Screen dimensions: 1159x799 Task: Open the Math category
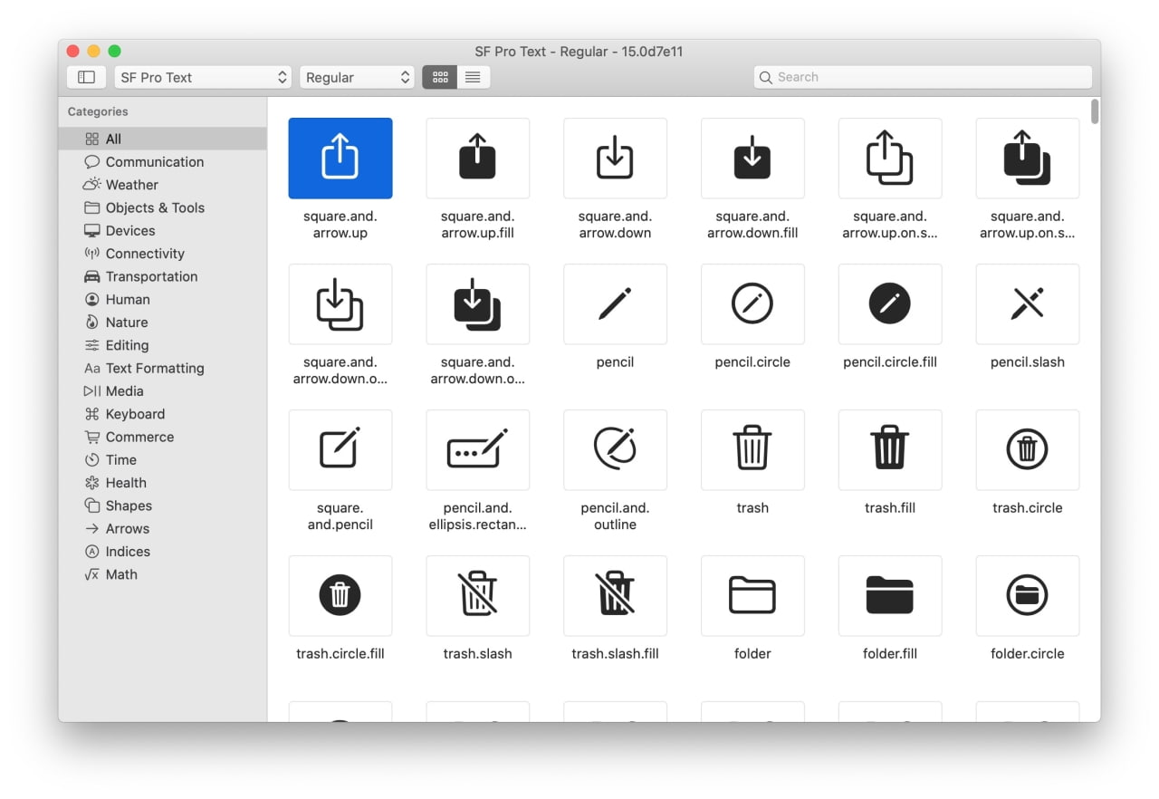point(120,574)
